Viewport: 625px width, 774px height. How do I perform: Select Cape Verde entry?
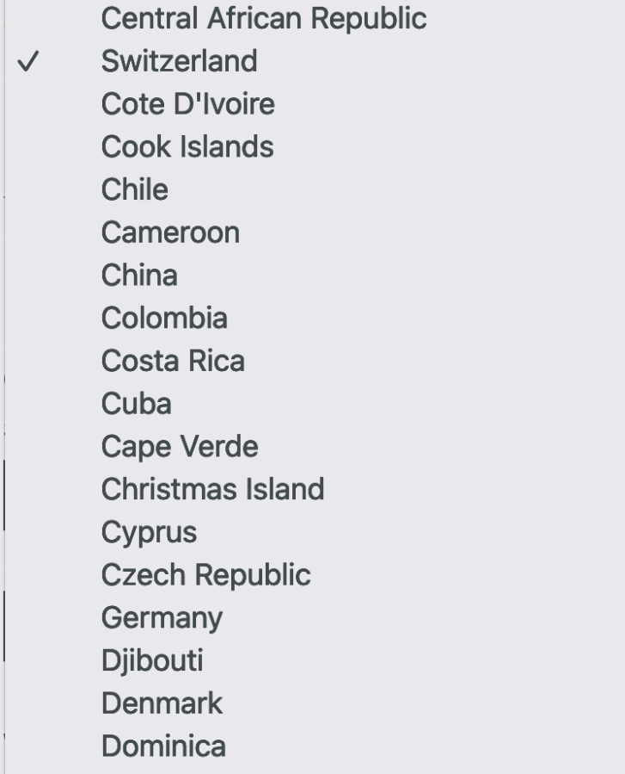179,447
